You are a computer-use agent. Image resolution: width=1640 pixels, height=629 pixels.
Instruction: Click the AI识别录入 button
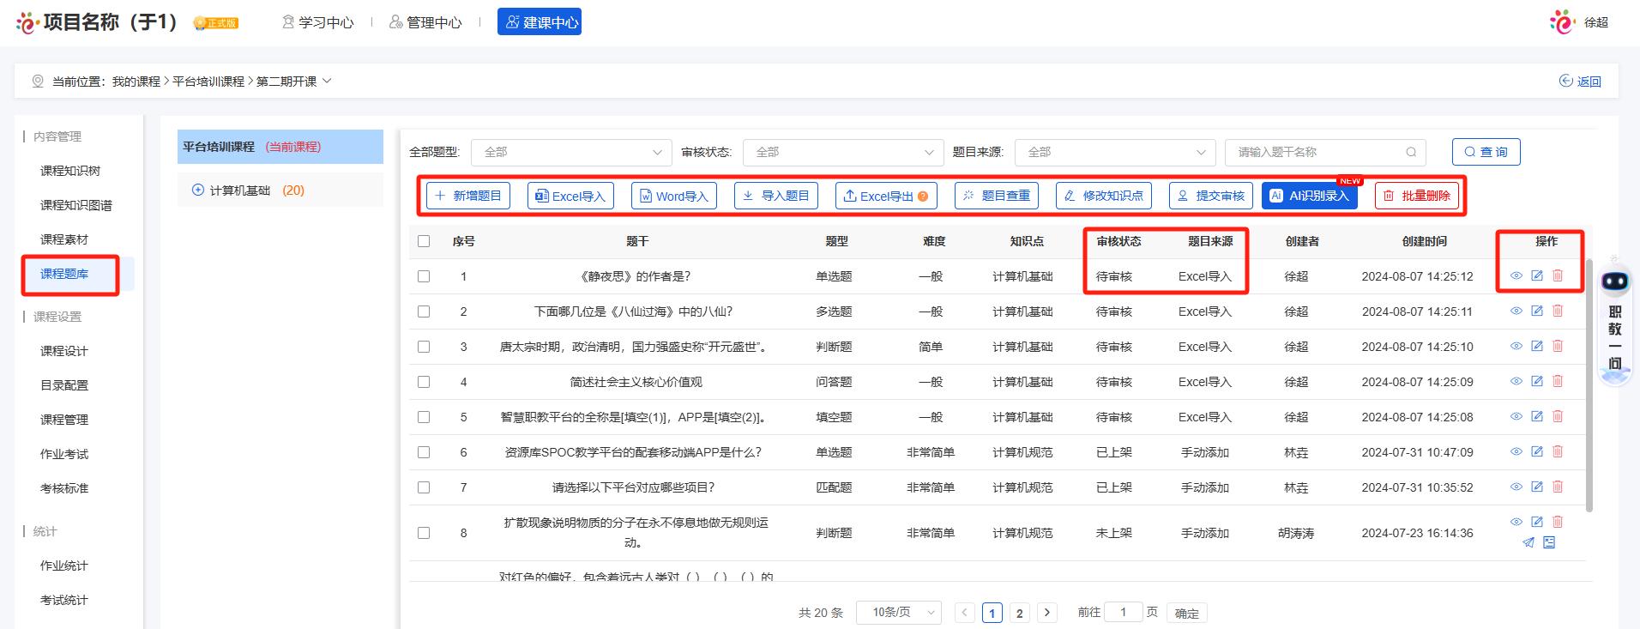(1310, 196)
